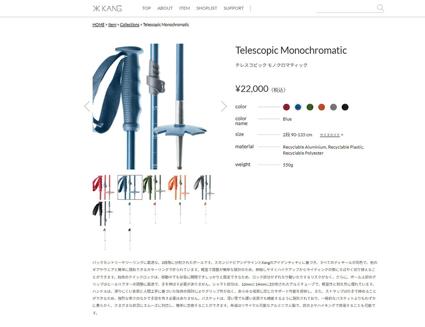Screen dimensions: 425x327
Task: Go to HOME breadcrumb link
Action: (98, 25)
